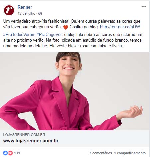The height and width of the screenshot is (157, 150).
Task: Open the Renner page name link
Action: coord(25,7)
